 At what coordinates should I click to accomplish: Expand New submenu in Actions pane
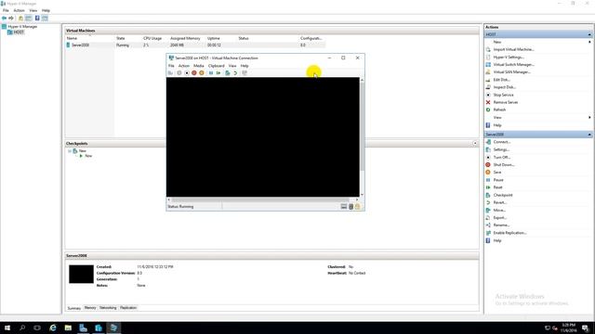tap(589, 42)
